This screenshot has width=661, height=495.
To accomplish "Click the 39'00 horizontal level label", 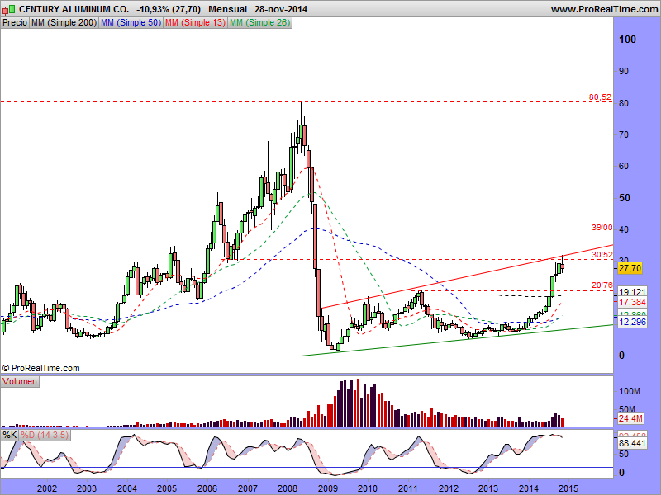I will 602,228.
